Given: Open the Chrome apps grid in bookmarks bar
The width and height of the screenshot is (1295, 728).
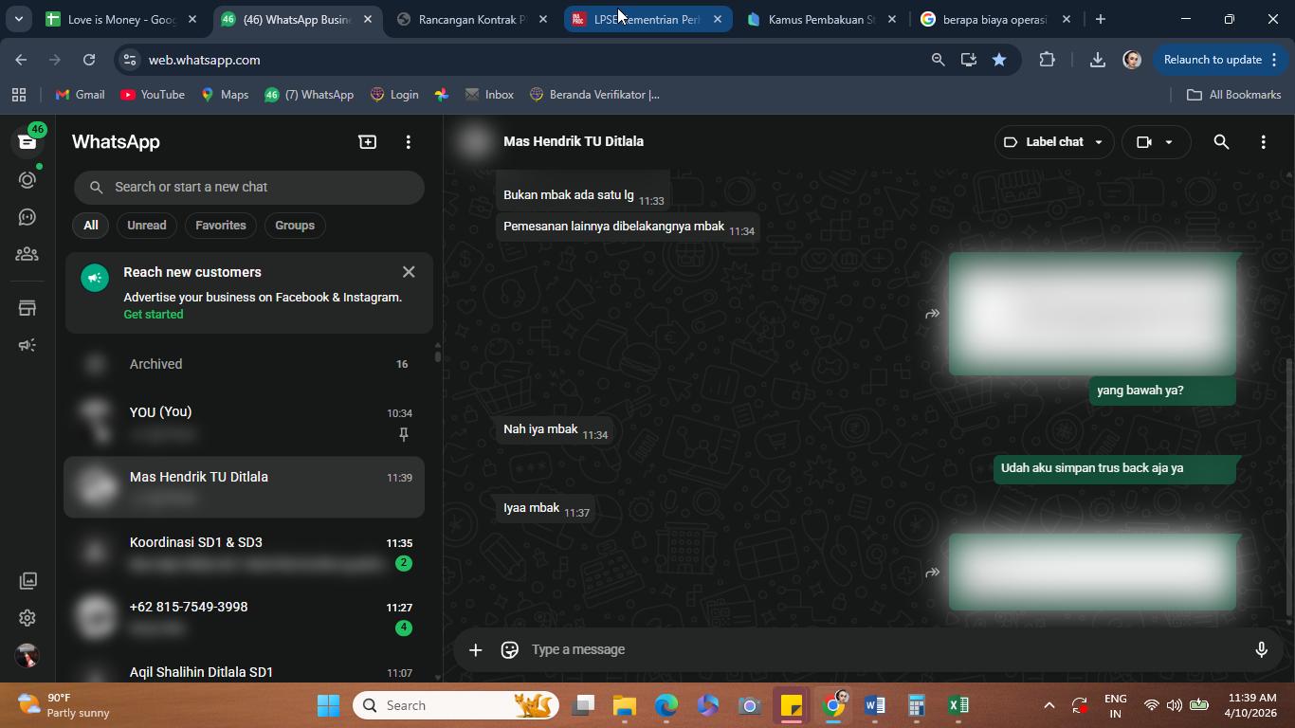Looking at the screenshot, I should [19, 95].
